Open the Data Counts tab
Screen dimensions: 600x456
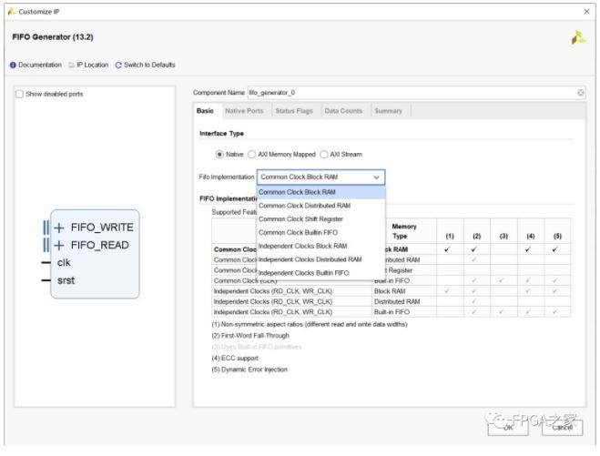(x=343, y=110)
